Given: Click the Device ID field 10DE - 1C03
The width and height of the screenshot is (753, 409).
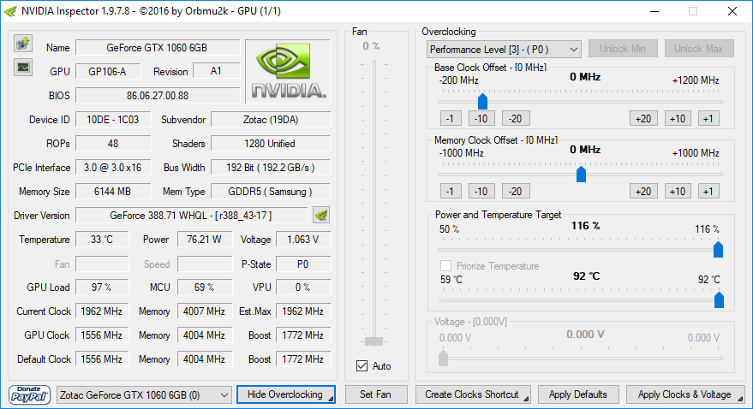Looking at the screenshot, I should click(x=113, y=120).
